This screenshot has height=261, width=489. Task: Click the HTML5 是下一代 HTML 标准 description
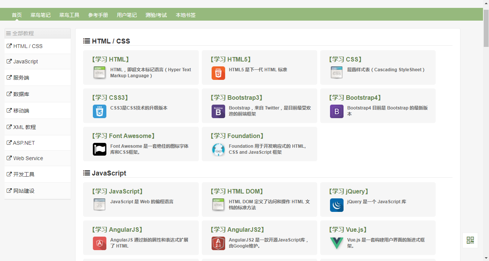point(258,70)
